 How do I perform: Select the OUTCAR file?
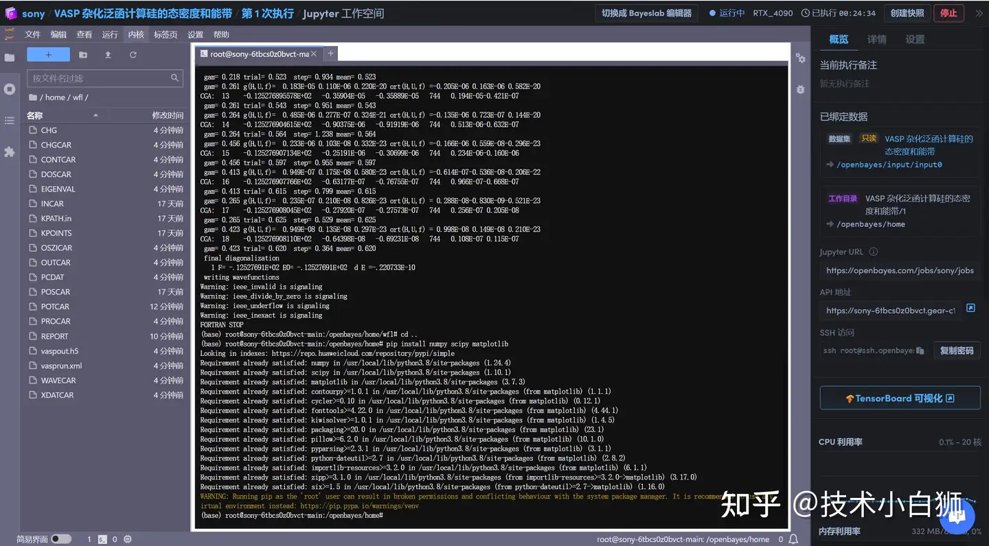pyautogui.click(x=106, y=262)
